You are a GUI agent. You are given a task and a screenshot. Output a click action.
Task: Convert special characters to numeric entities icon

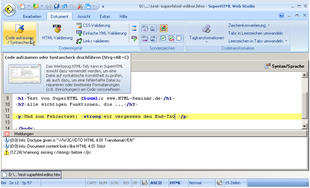point(145,38)
